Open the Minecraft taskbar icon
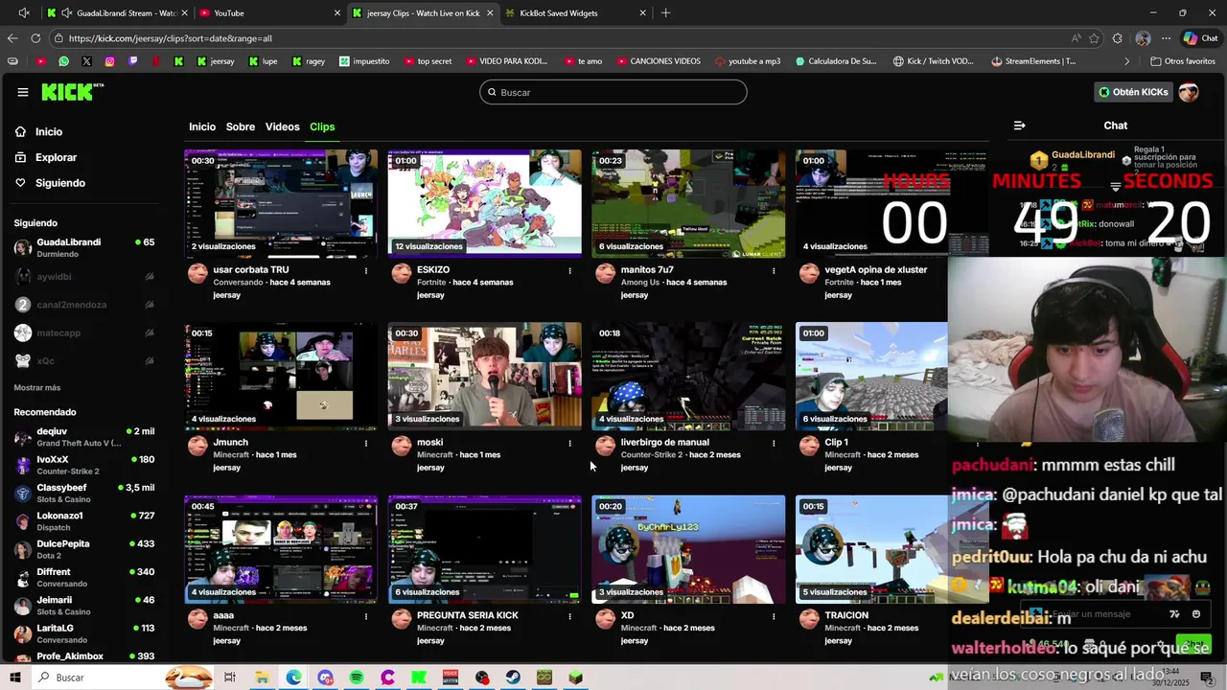The width and height of the screenshot is (1227, 690). pyautogui.click(x=575, y=678)
